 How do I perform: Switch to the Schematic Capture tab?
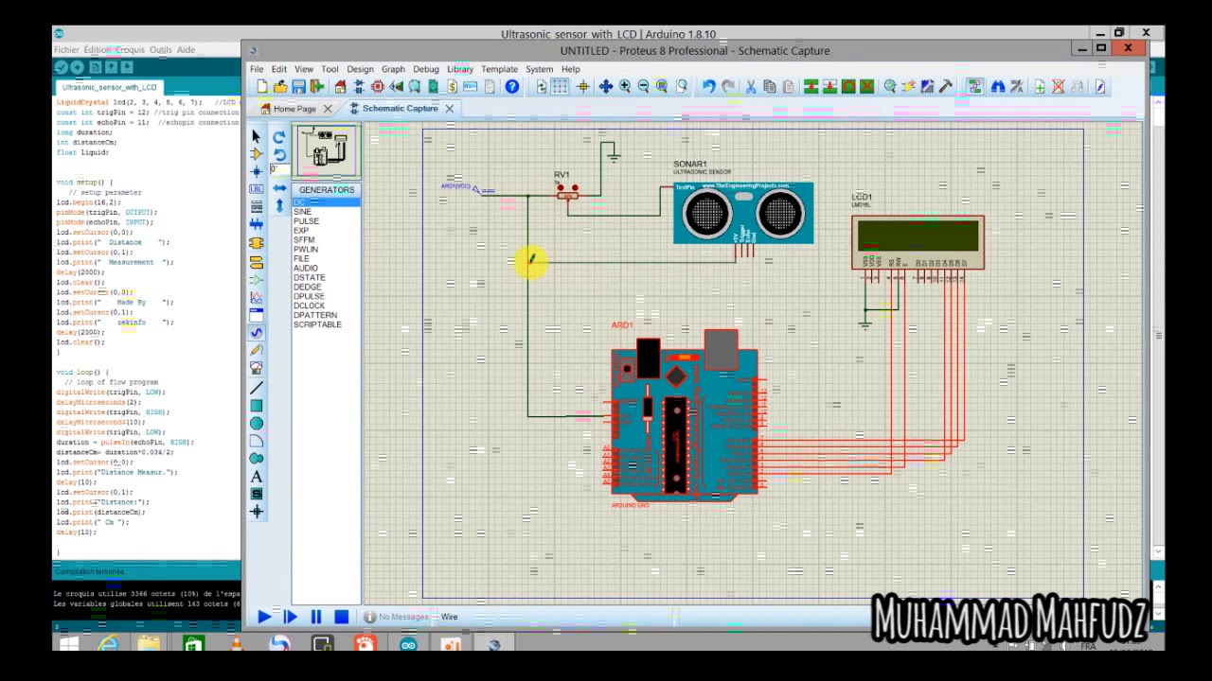400,109
